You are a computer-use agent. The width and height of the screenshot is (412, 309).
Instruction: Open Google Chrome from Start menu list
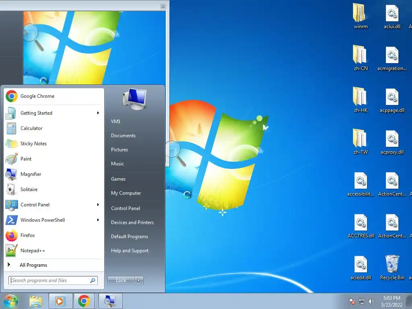(x=54, y=96)
